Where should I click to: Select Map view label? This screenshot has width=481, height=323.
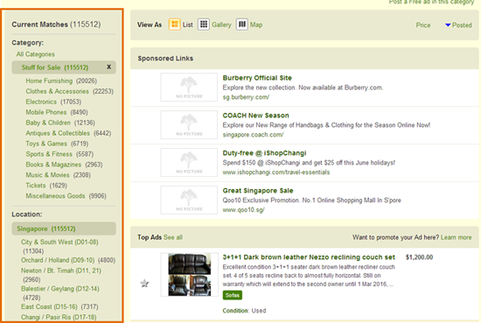[256, 25]
